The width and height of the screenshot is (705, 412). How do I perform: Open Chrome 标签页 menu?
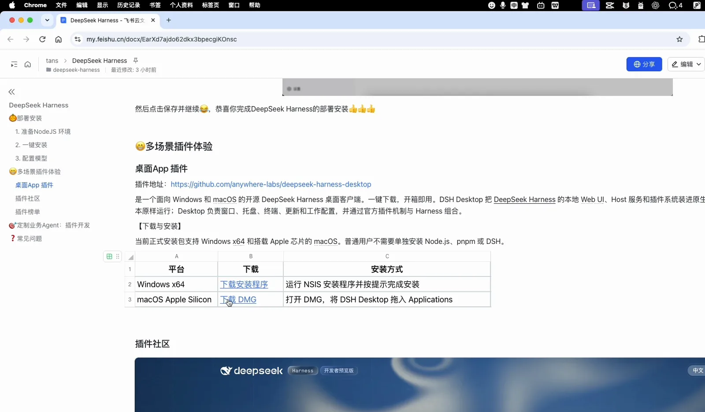pyautogui.click(x=211, y=5)
